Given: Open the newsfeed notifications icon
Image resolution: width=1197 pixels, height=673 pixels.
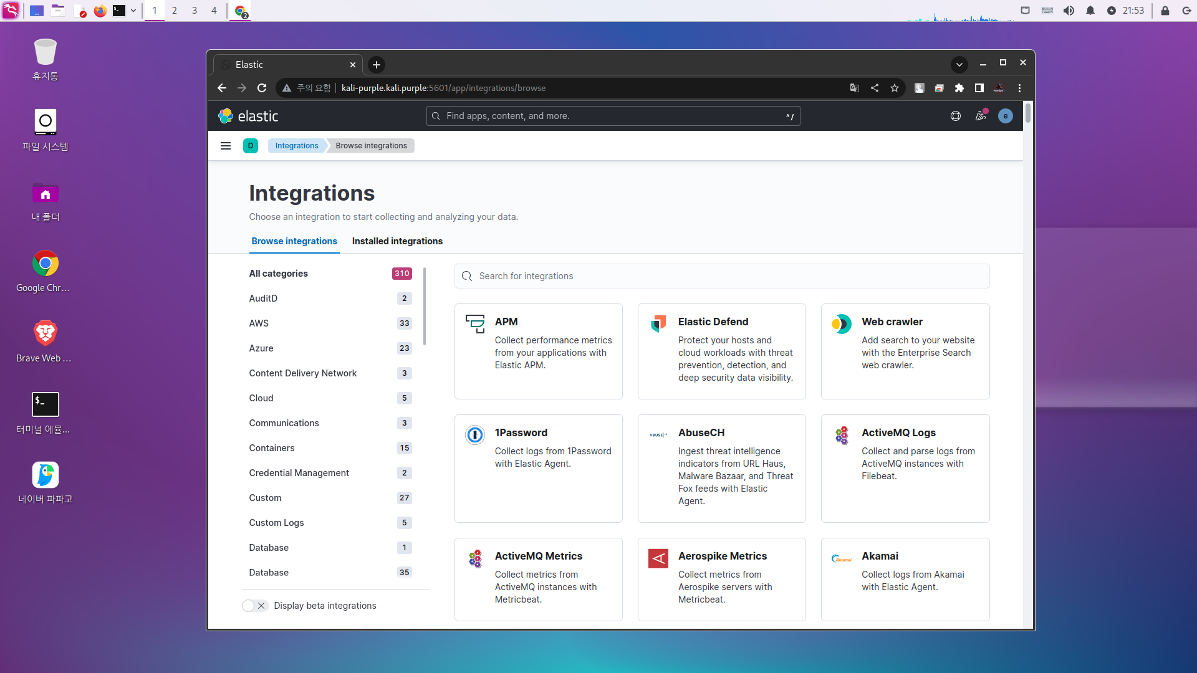Looking at the screenshot, I should click(980, 116).
